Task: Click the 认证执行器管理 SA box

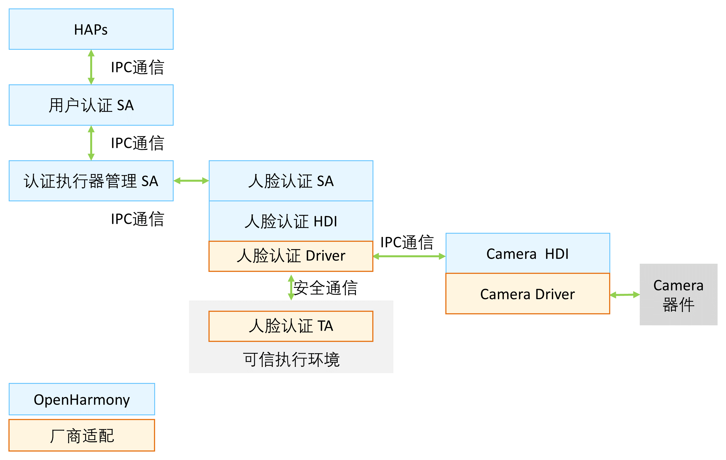Action: click(91, 181)
